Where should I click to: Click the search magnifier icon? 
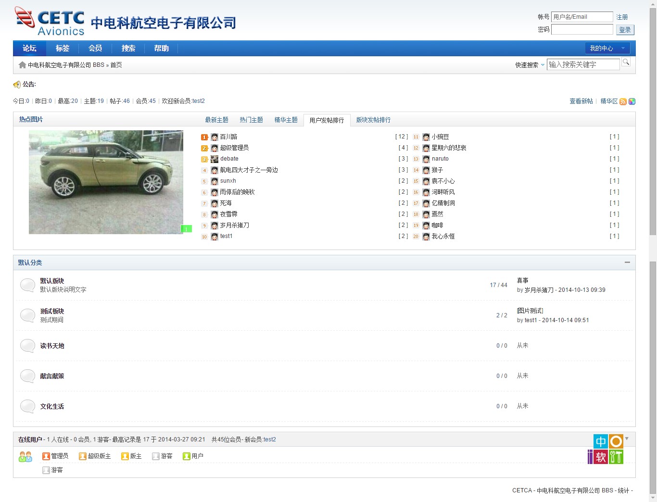(x=626, y=62)
